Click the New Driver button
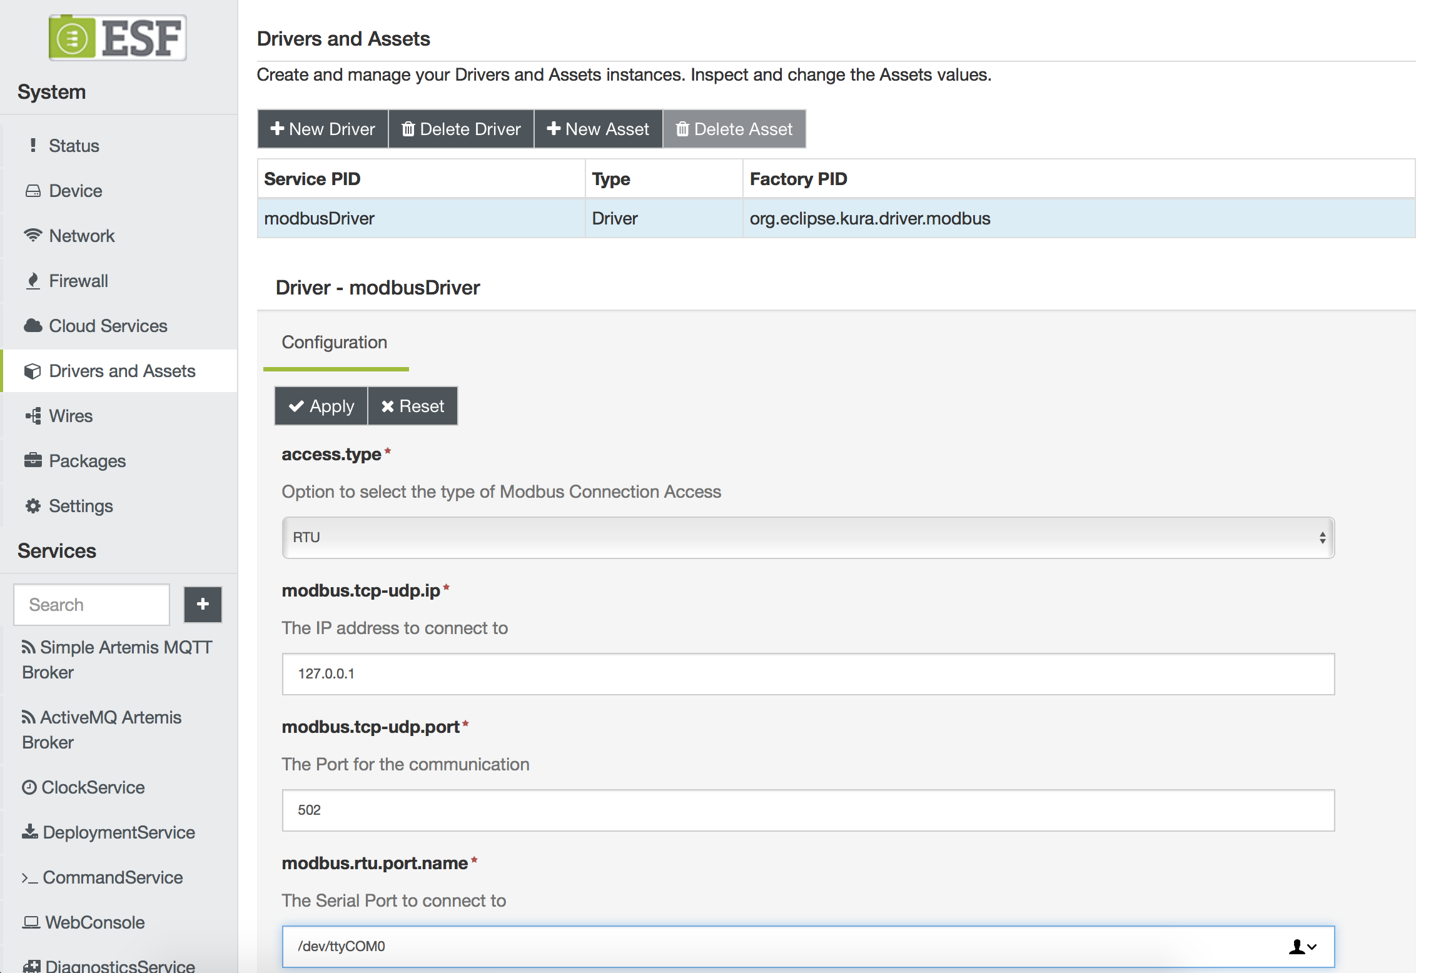 (x=323, y=129)
